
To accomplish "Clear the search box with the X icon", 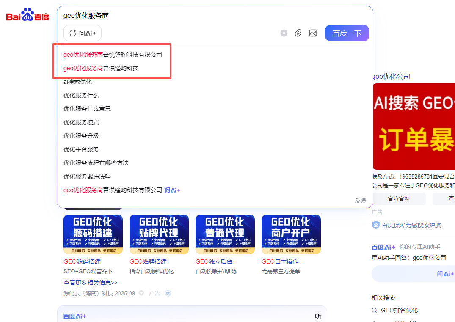I will click(284, 33).
